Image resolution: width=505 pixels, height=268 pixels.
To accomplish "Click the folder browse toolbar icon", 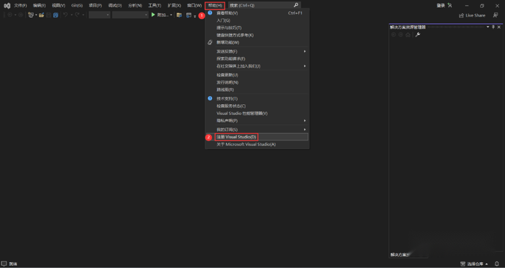I will click(179, 15).
